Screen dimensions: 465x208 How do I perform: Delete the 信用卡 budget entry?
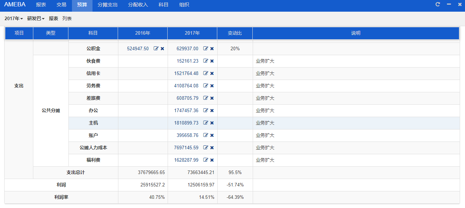click(212, 73)
